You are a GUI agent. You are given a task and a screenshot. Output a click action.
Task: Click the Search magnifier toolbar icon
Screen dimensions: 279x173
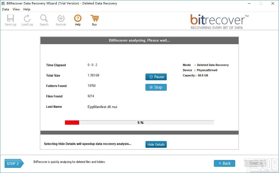tap(44, 20)
